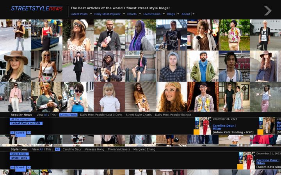The height and width of the screenshot is (175, 281).
Task: Filter Style Icons by Caroline Daur
Action: pyautogui.click(x=72, y=149)
